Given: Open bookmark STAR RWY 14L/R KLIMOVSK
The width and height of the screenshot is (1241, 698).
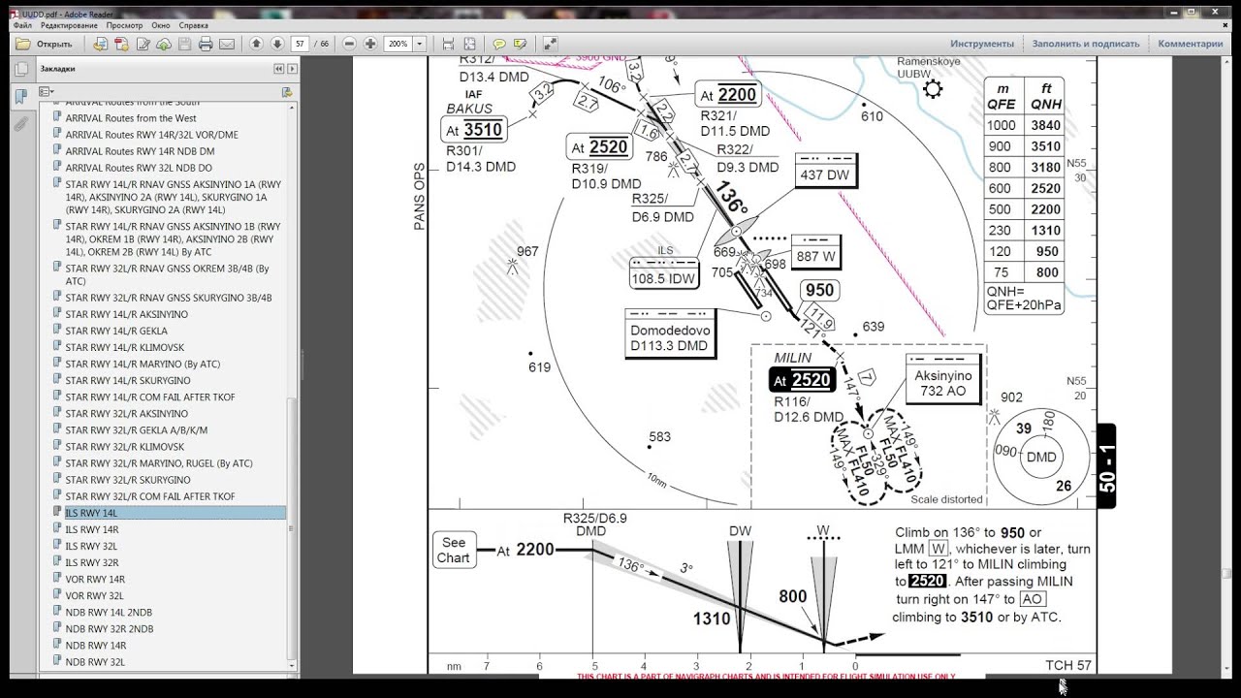Looking at the screenshot, I should [125, 347].
